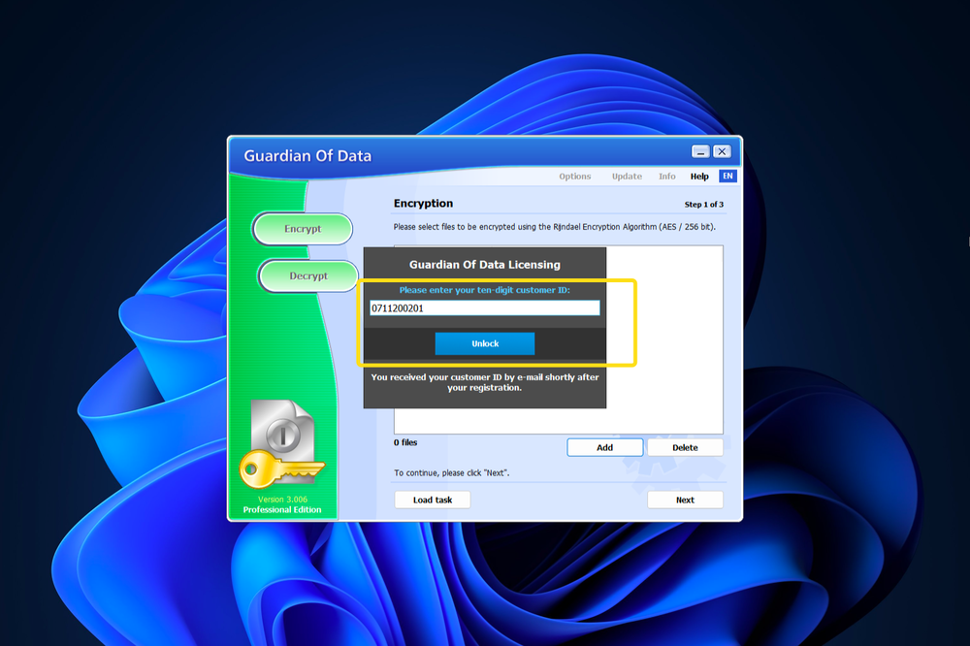Click the Load task button
970x646 pixels.
(433, 500)
